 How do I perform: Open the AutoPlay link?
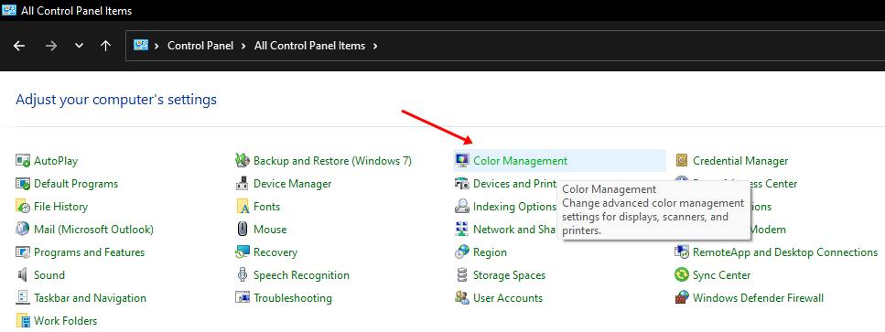tap(56, 161)
